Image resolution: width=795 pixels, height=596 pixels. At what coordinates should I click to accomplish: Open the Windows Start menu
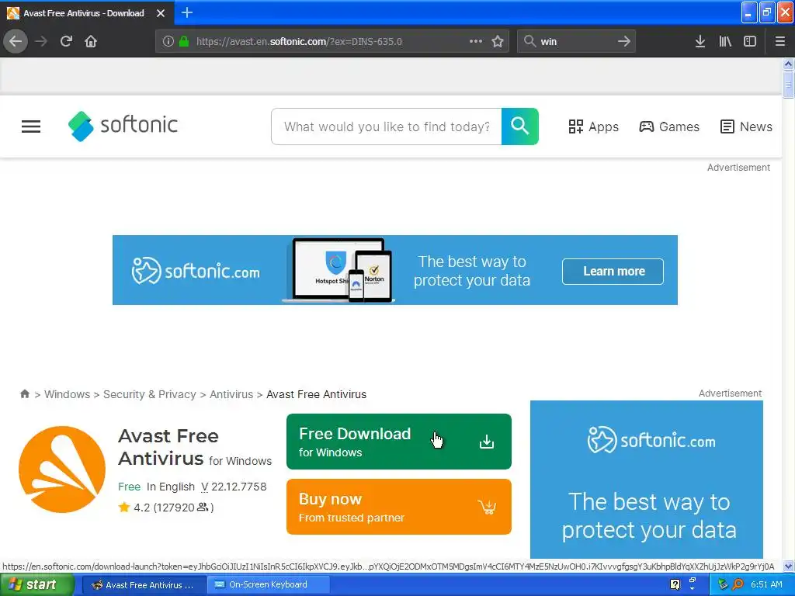[x=36, y=584]
